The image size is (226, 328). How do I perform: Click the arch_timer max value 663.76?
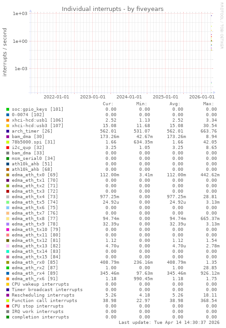pos(209,131)
